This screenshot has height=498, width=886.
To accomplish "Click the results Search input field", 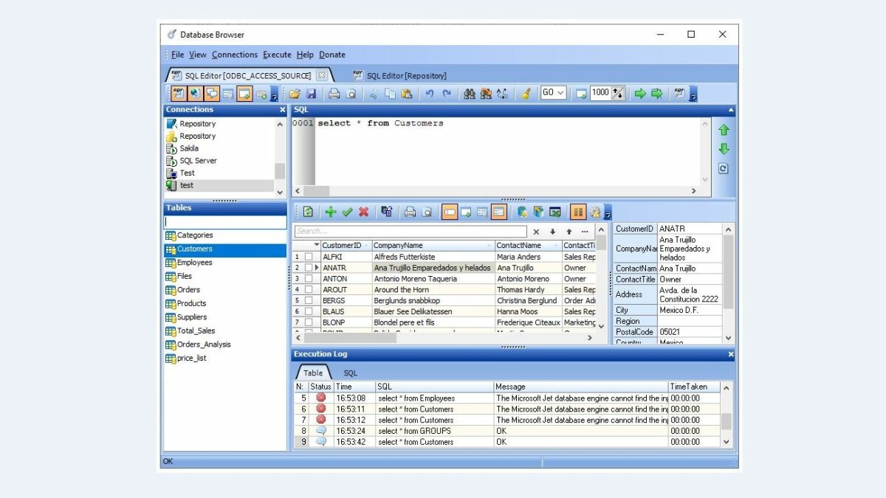I will pos(410,232).
